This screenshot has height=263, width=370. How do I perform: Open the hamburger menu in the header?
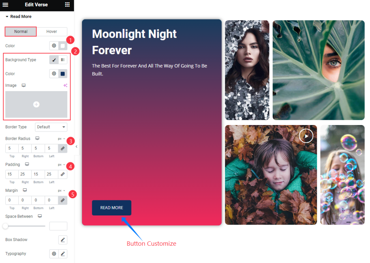click(5, 5)
